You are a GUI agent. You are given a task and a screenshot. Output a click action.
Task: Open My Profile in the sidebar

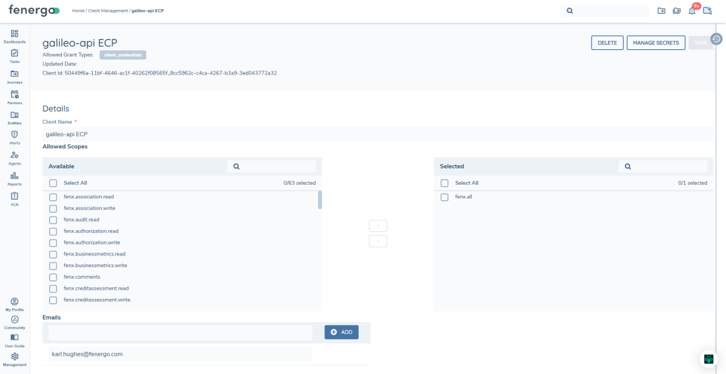[14, 301]
